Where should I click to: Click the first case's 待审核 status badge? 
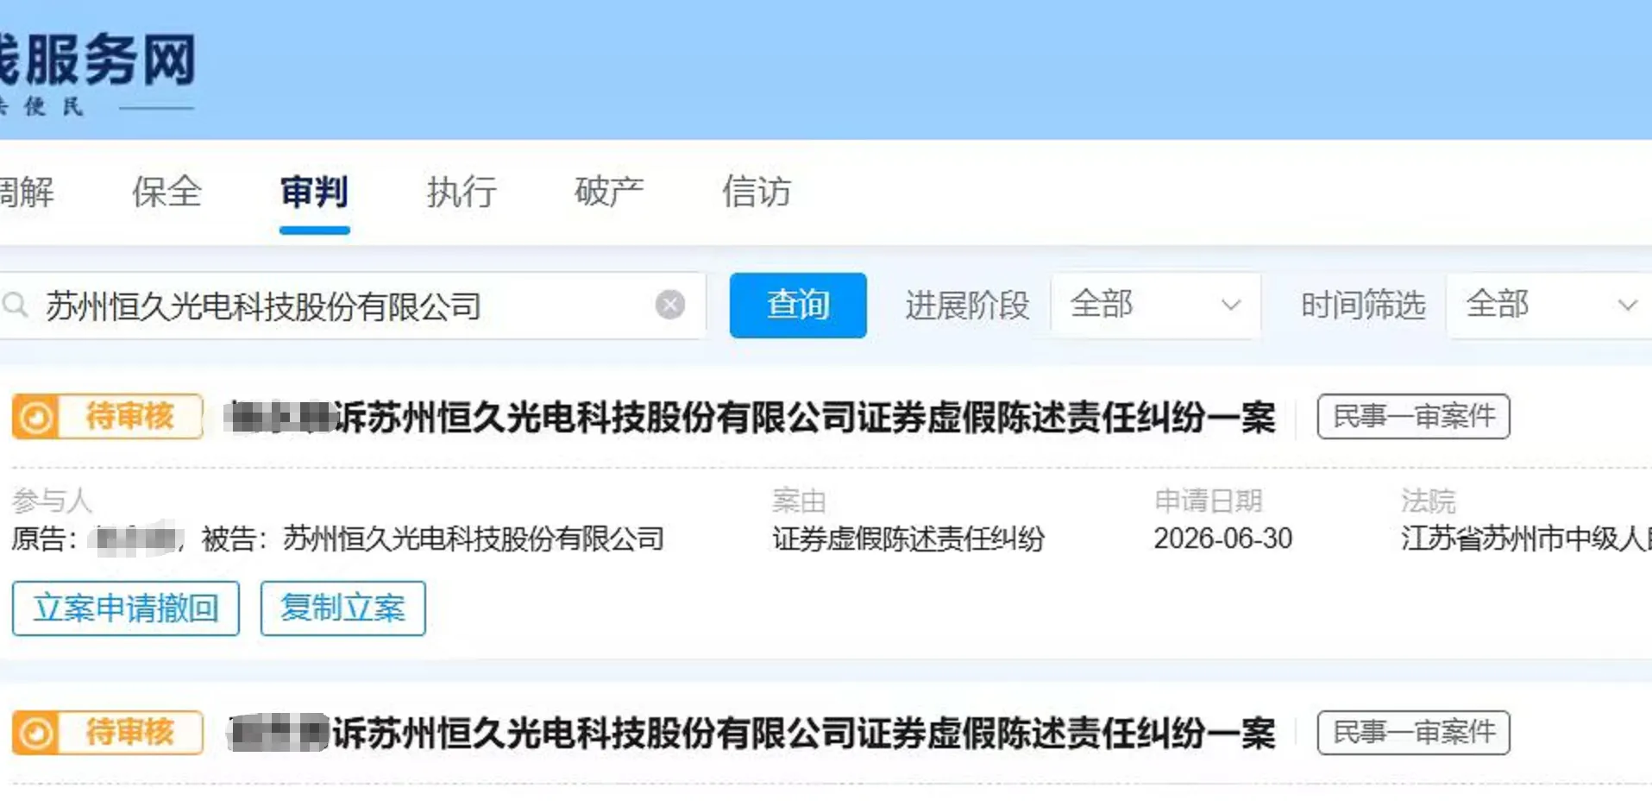[x=108, y=417]
